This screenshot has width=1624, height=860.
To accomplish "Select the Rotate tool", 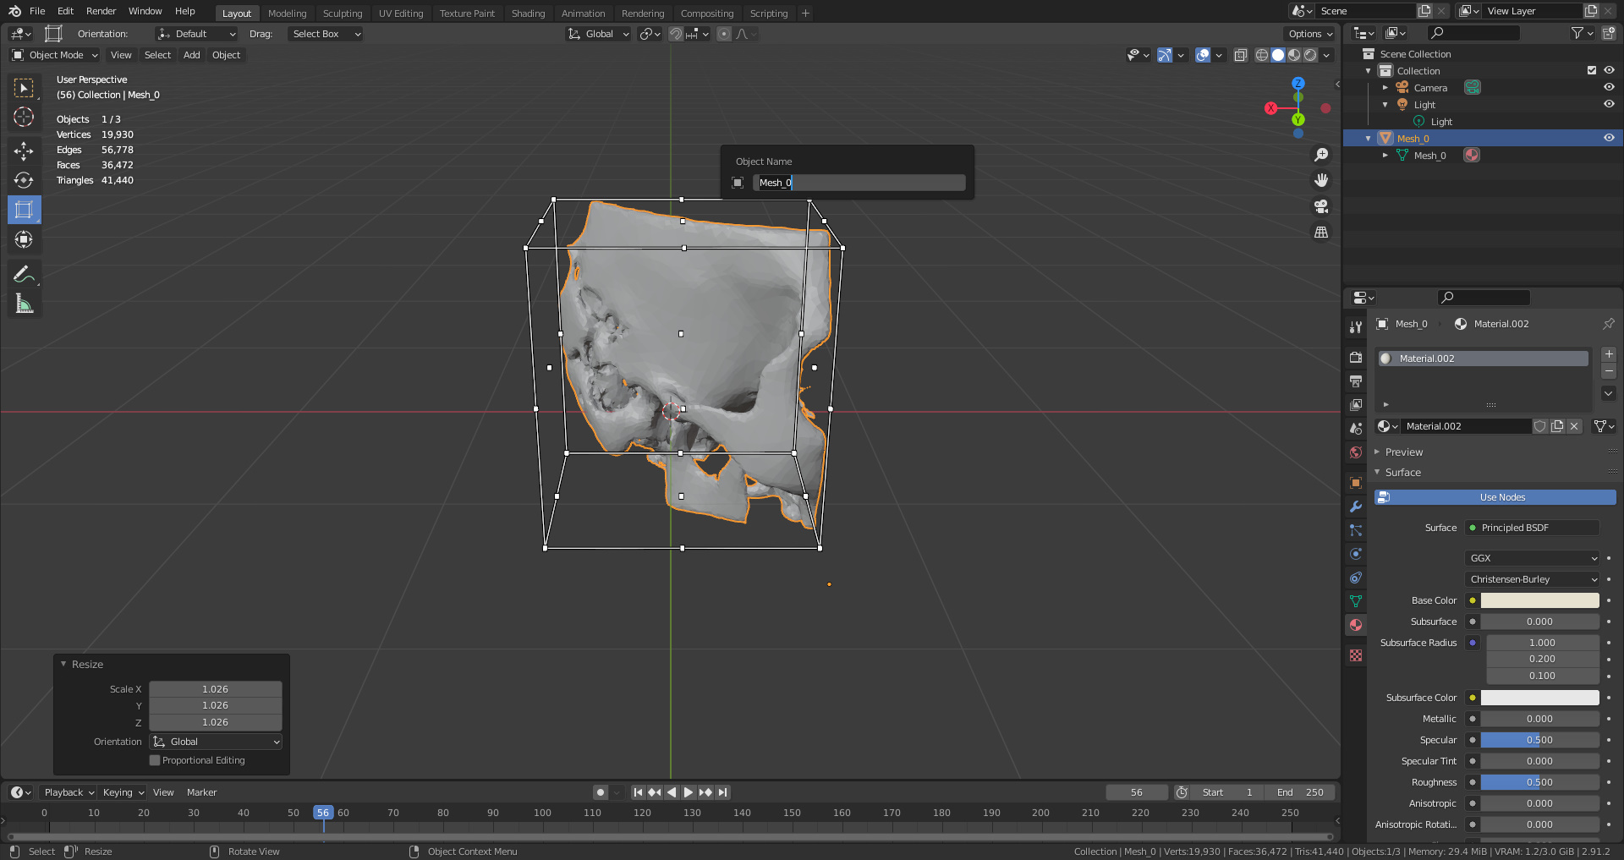I will point(24,180).
